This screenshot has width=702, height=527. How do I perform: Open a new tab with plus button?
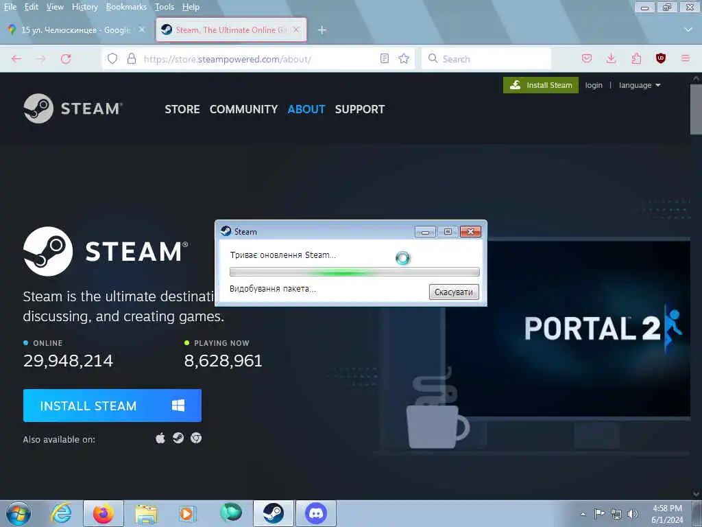pos(322,30)
